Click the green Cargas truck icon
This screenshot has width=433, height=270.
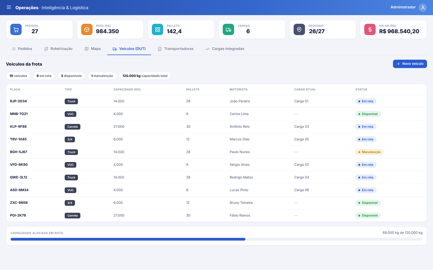coord(228,29)
